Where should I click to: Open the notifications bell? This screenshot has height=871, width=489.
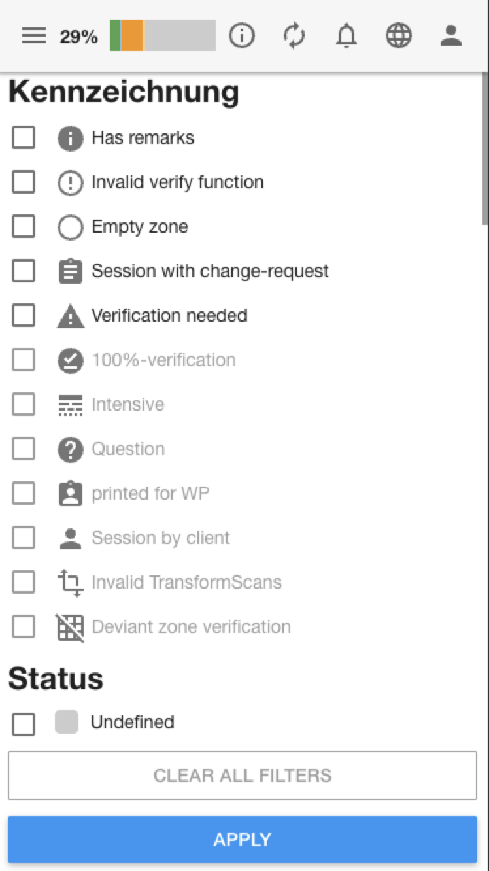[x=346, y=36]
